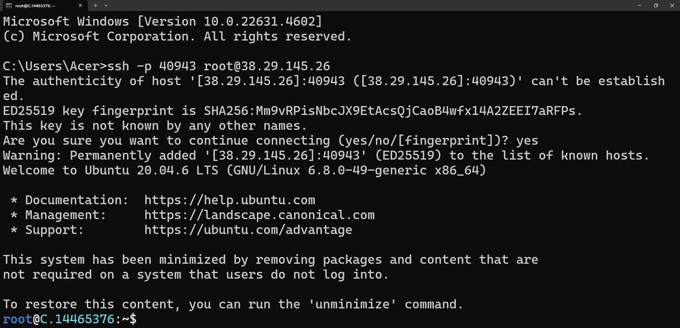Click the ssh -p 40943 command text

152,66
